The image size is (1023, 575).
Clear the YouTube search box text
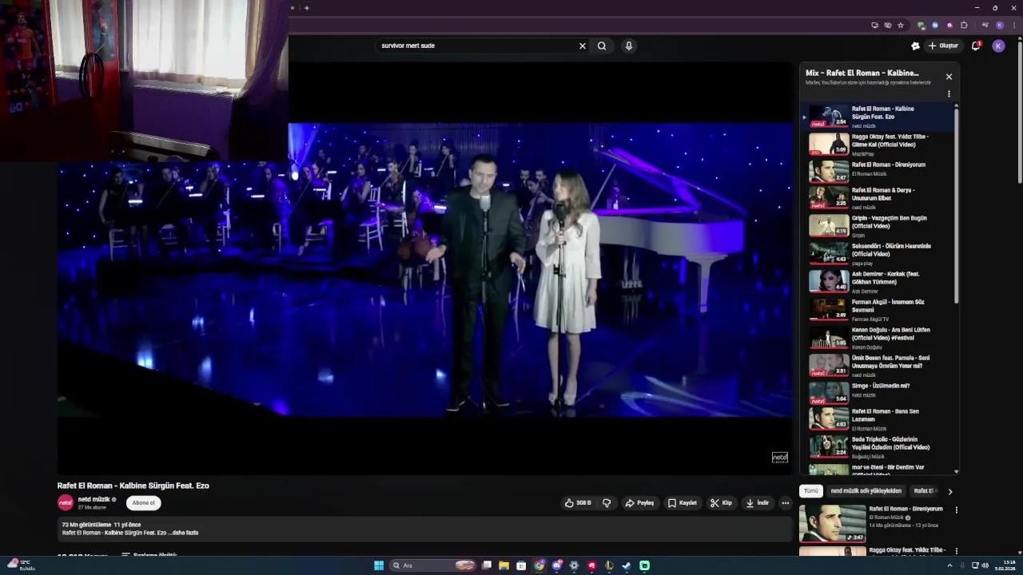coord(583,46)
